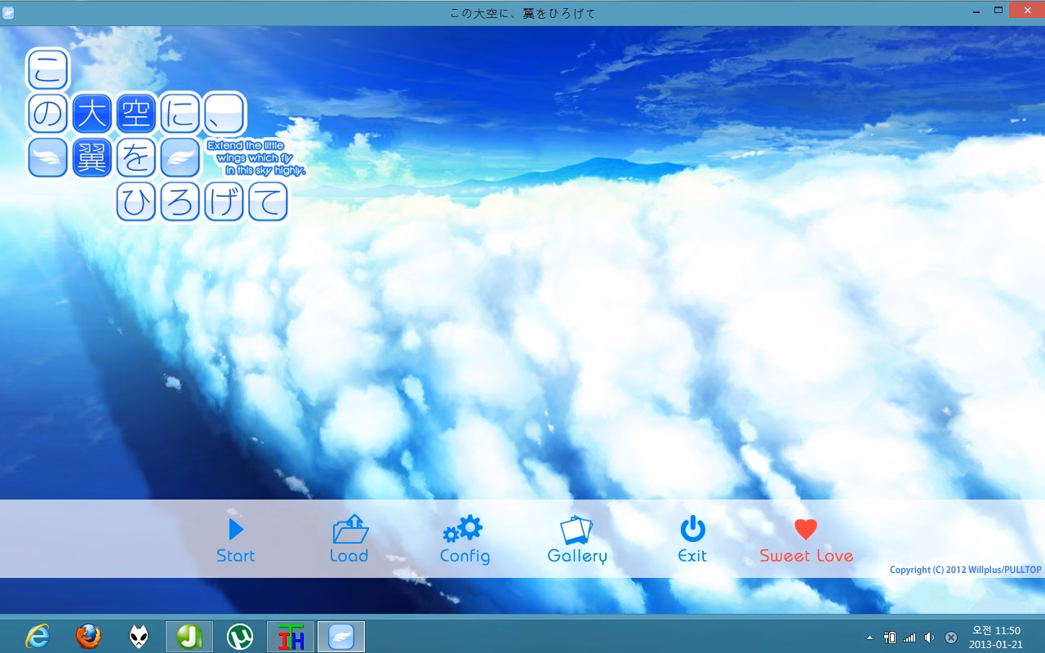Open the ITH taskbar application
1045x653 pixels.
tap(291, 636)
